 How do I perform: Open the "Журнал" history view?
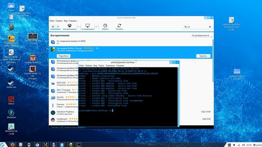pyautogui.click(x=105, y=27)
